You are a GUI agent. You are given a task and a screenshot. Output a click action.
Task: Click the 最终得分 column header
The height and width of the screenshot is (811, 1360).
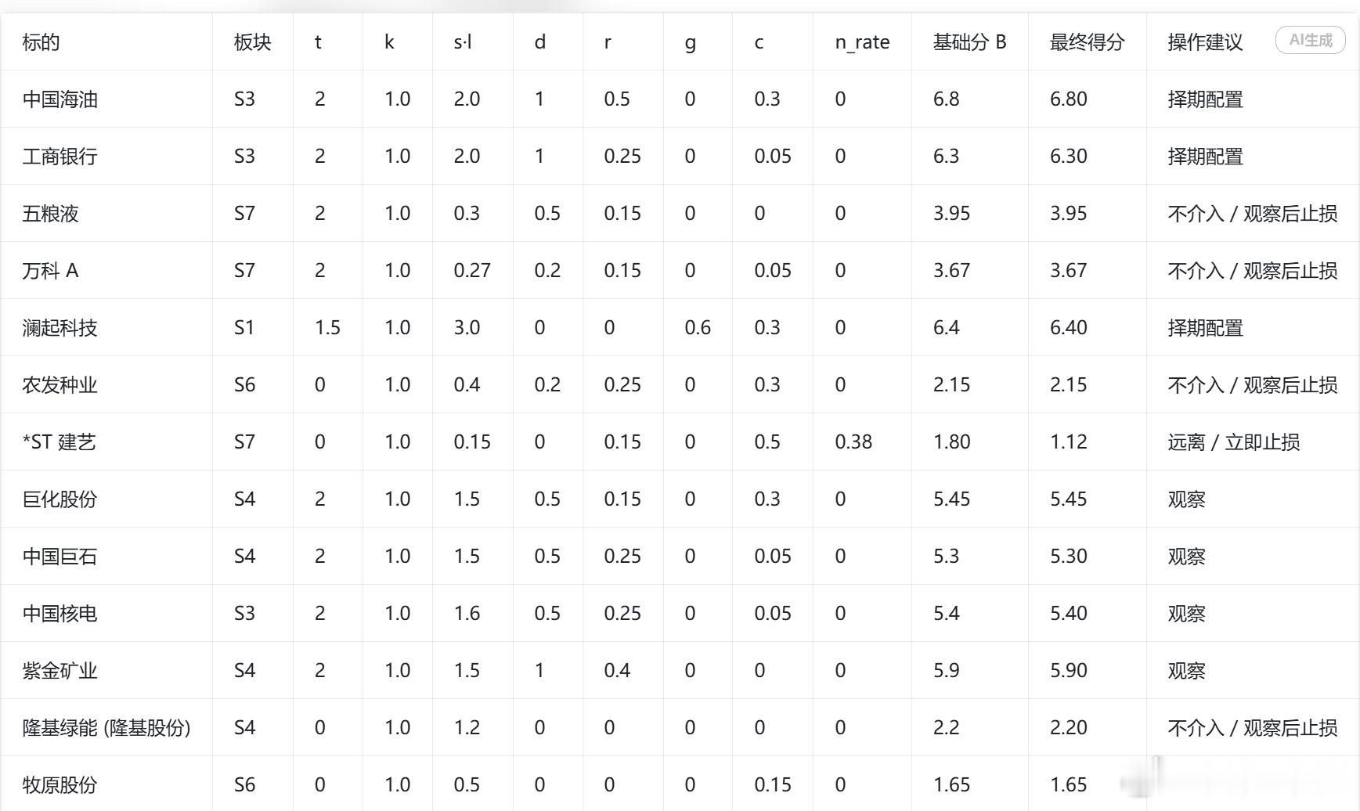(1087, 42)
